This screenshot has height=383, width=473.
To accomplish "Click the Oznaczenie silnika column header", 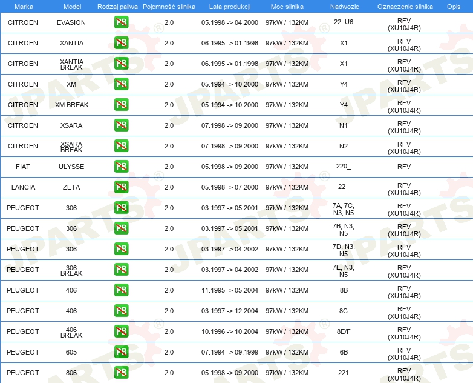I will 405,7.
